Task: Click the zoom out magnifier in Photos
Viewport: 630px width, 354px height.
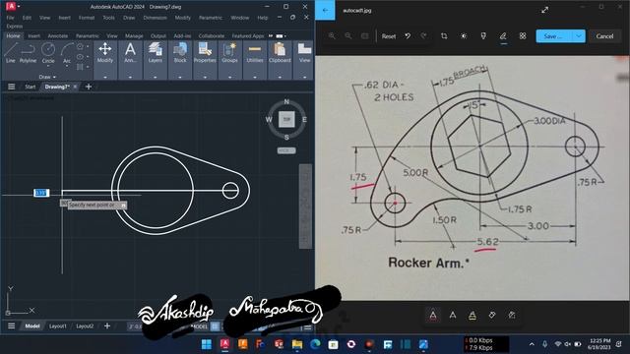Action: click(x=348, y=36)
